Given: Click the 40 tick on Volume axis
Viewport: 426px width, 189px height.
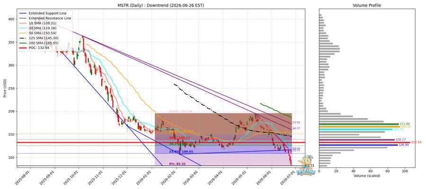Looking at the screenshot, I should (x=354, y=171).
